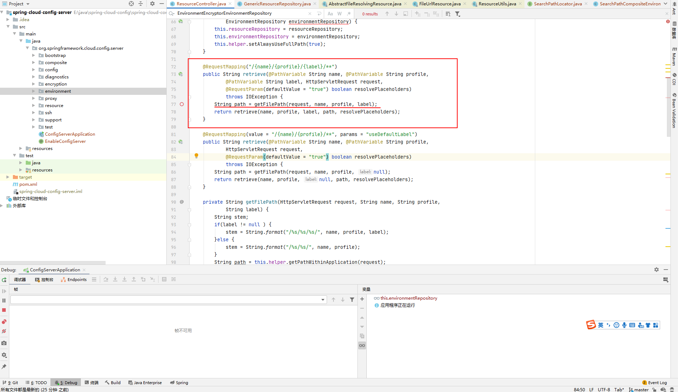Collapse the src folder
Image resolution: width=678 pixels, height=392 pixels.
click(8, 27)
